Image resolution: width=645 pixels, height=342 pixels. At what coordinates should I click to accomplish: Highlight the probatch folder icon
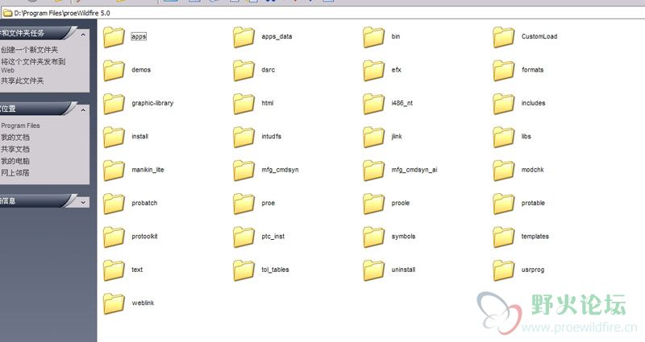114,204
